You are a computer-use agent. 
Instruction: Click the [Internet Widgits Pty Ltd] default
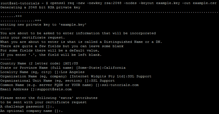pos(98,76)
